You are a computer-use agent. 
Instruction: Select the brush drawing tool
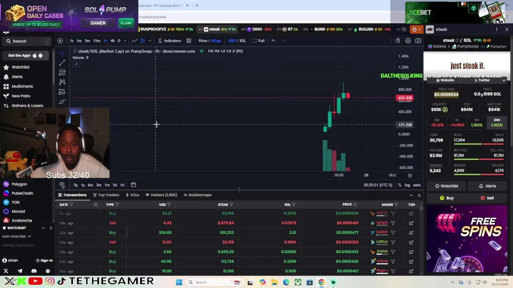tap(62, 102)
